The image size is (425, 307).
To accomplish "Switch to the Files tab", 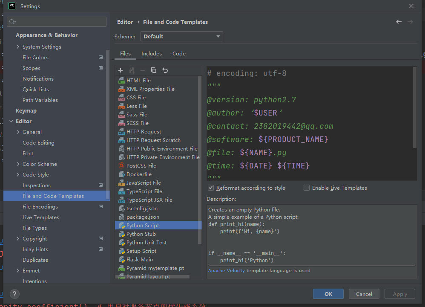I will tap(125, 54).
